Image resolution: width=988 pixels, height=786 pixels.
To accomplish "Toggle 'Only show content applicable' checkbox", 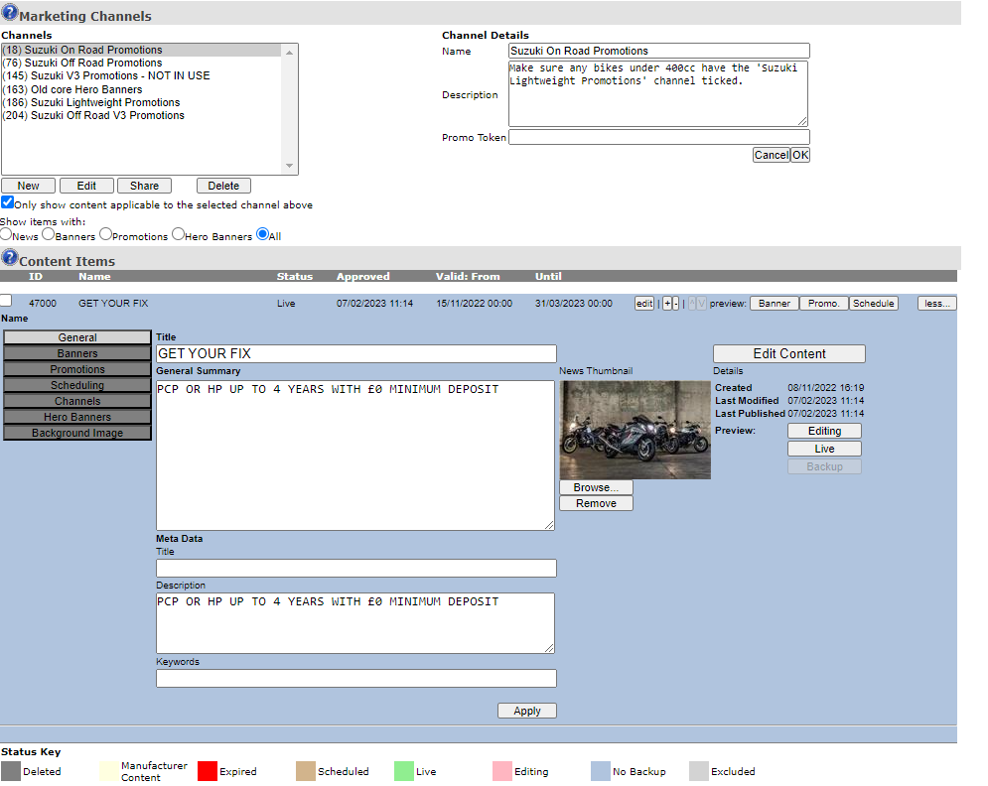I will pos(8,202).
